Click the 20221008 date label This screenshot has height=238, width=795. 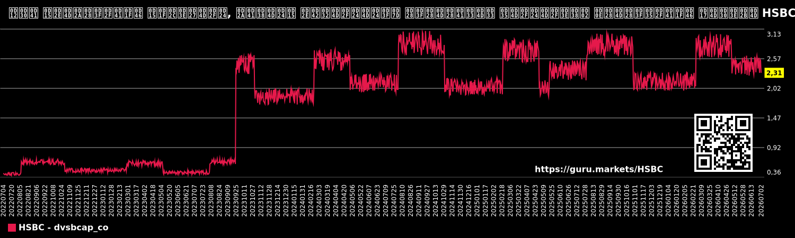point(54,200)
